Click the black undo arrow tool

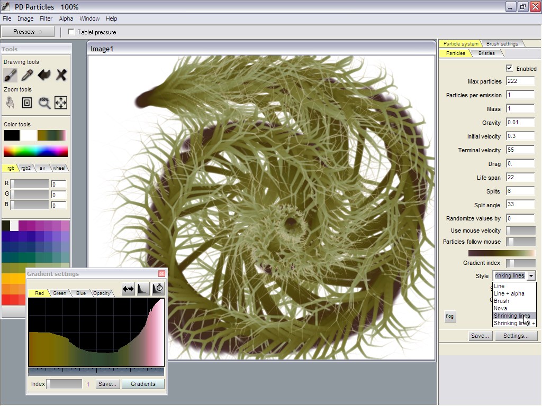tap(44, 75)
